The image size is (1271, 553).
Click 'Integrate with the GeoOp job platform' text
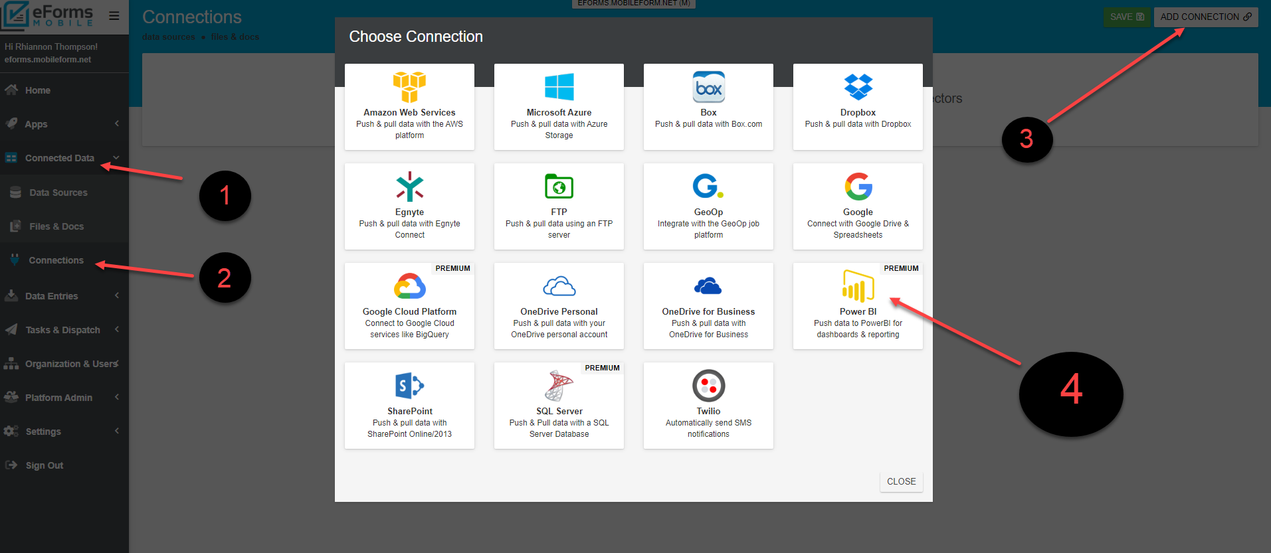[x=708, y=229]
